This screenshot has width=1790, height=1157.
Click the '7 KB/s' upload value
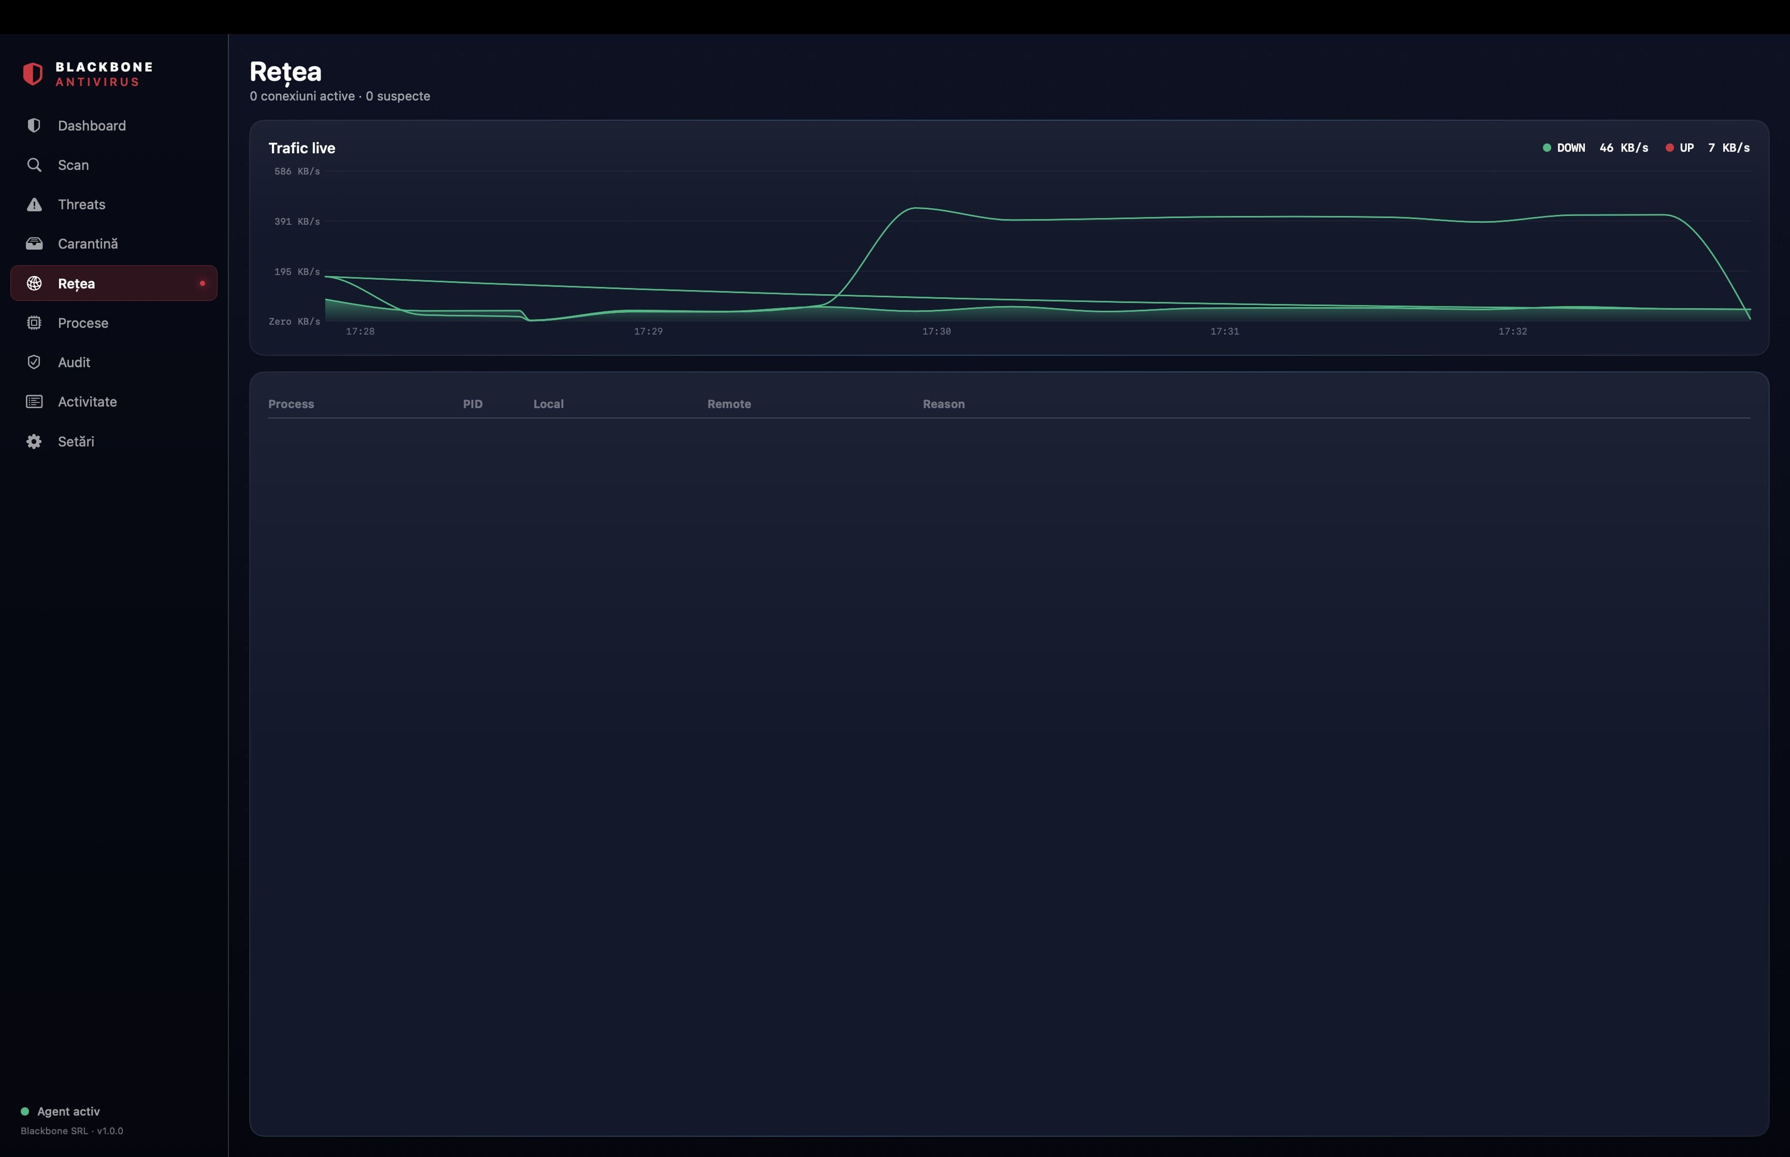coord(1729,147)
